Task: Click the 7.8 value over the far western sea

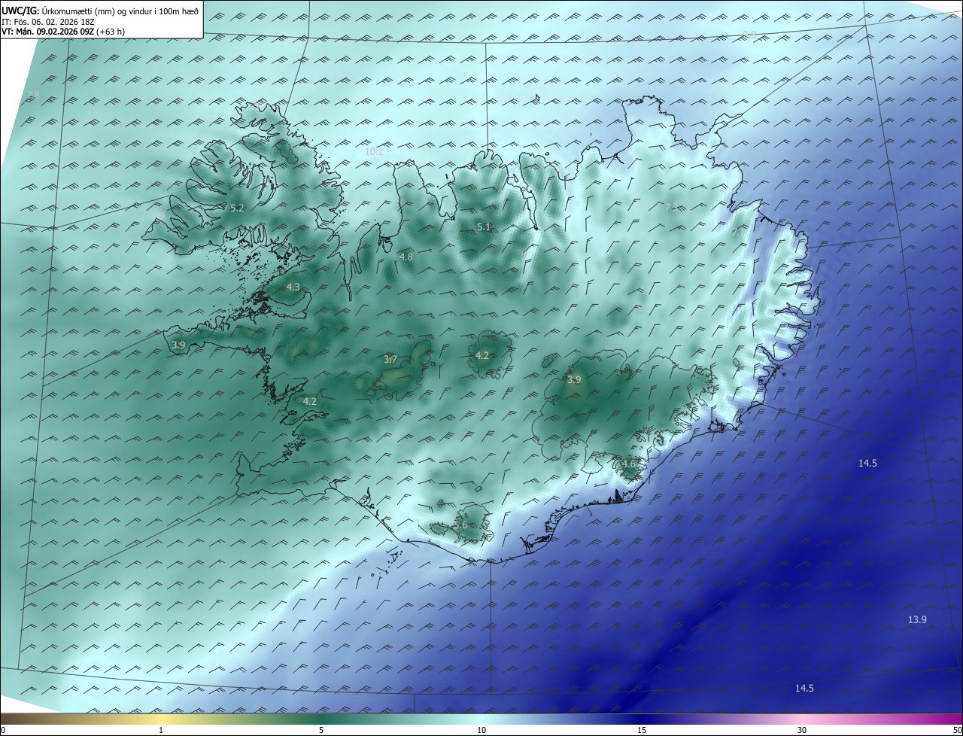Action: pyautogui.click(x=32, y=95)
